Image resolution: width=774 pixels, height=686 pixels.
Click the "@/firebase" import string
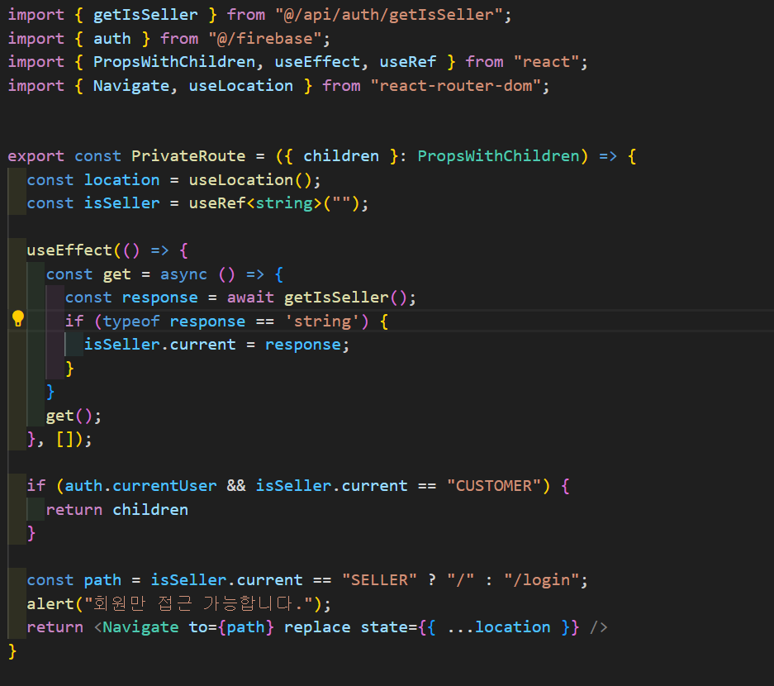point(264,39)
